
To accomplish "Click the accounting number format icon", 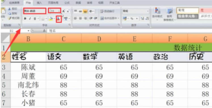I will click(x=125, y=18).
